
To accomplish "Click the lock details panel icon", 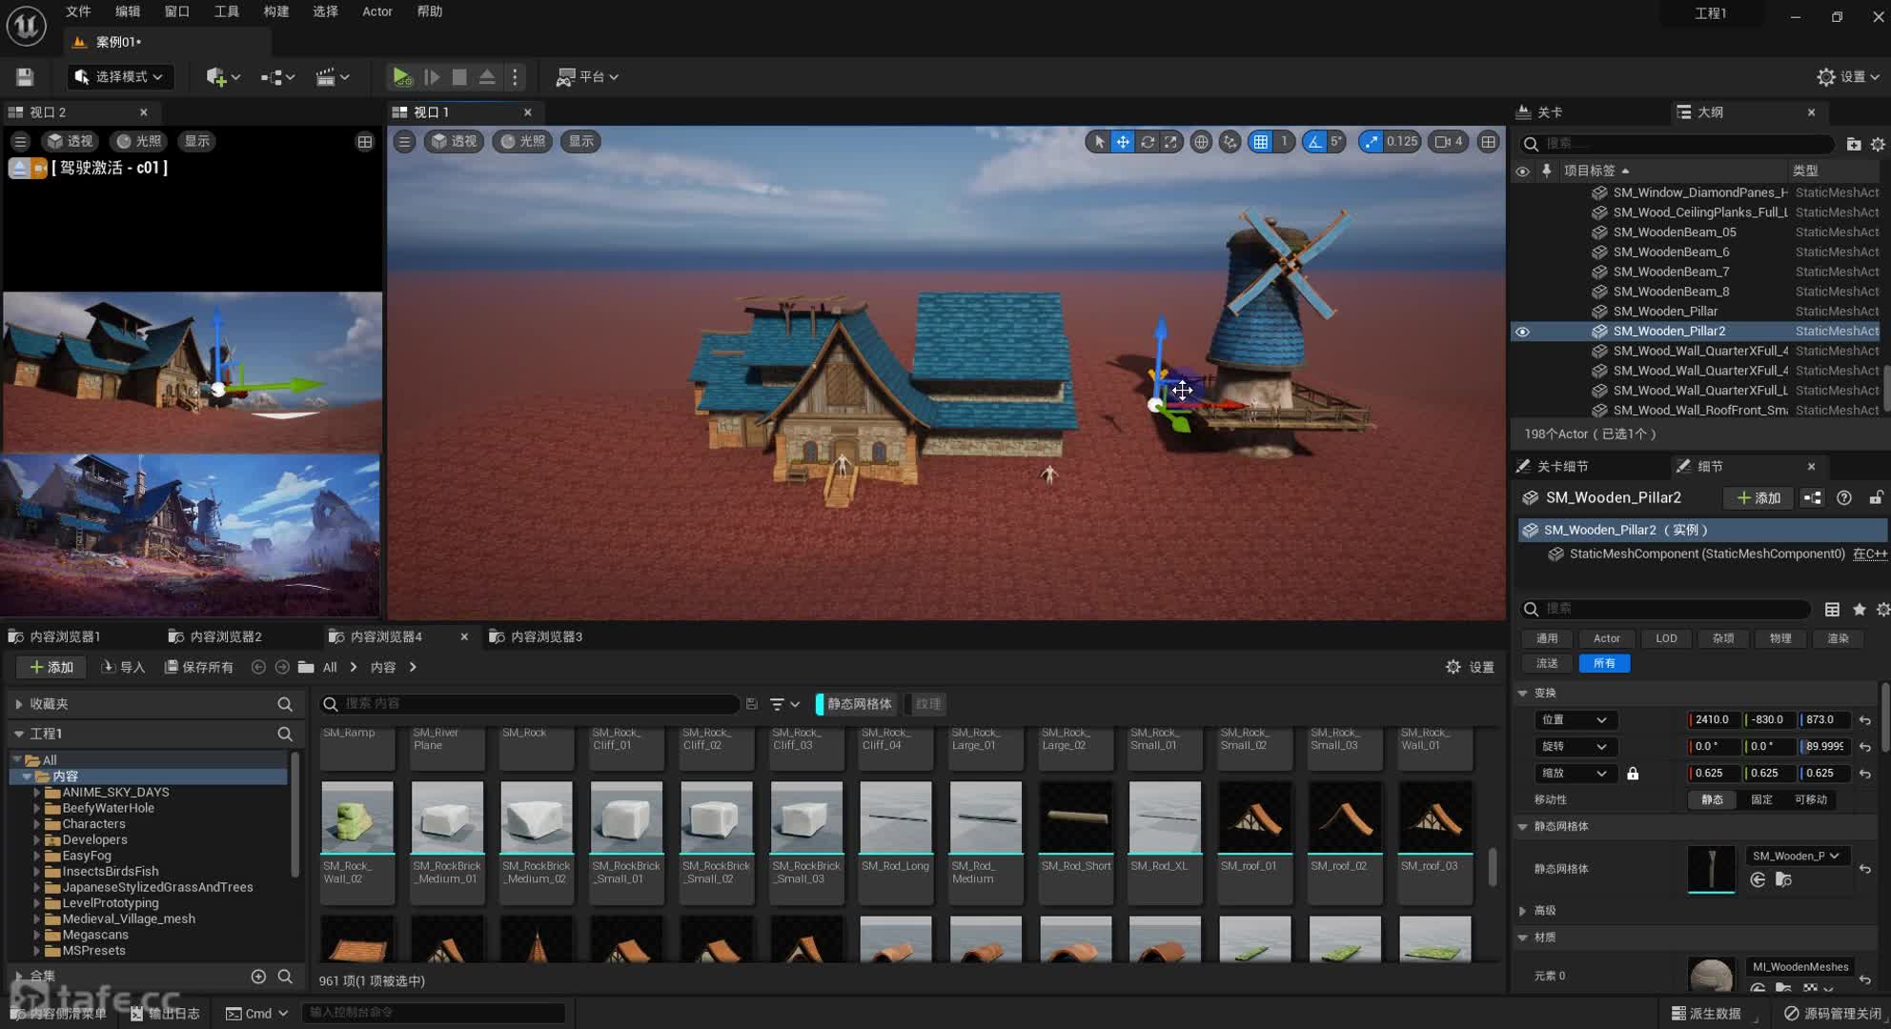I will coord(1875,497).
